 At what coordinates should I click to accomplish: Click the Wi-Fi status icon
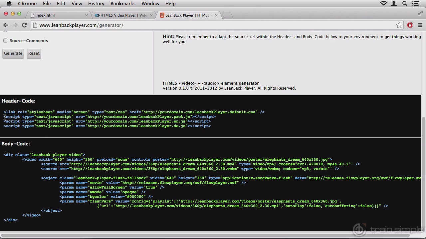tap(384, 4)
